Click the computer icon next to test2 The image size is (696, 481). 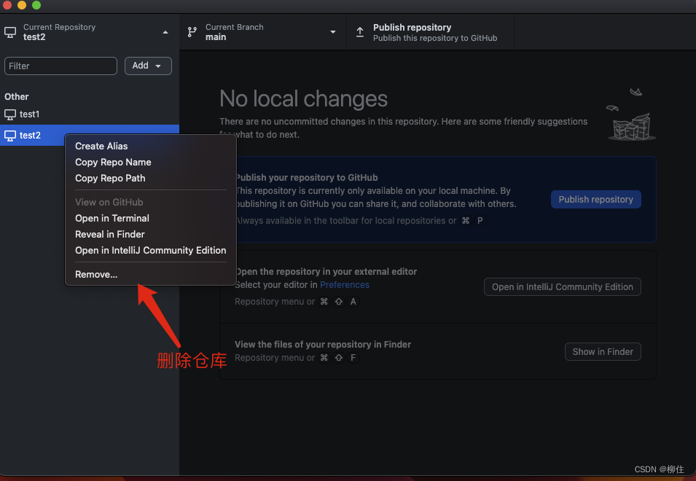click(x=10, y=136)
